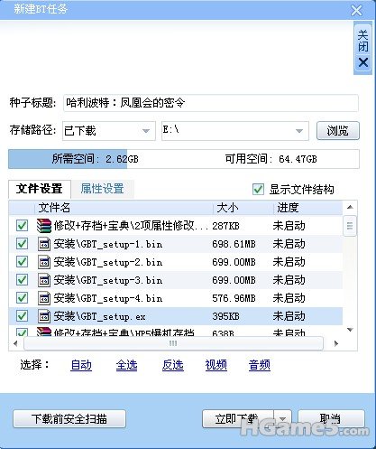Click the GBT_setup.ex file icon
376x449 pixels.
pyautogui.click(x=44, y=316)
